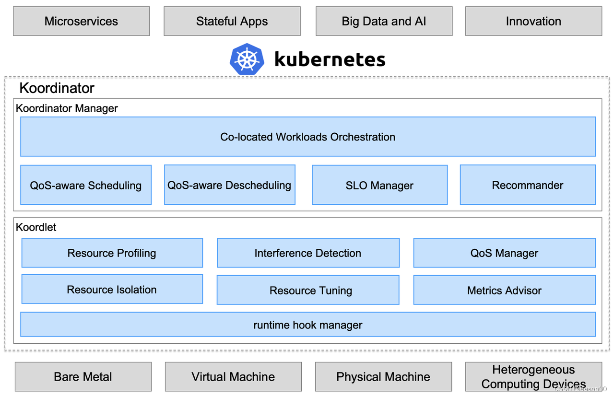Viewport: 614px width, 396px height.
Task: Choose the Resource Tuning block
Action: (x=308, y=290)
